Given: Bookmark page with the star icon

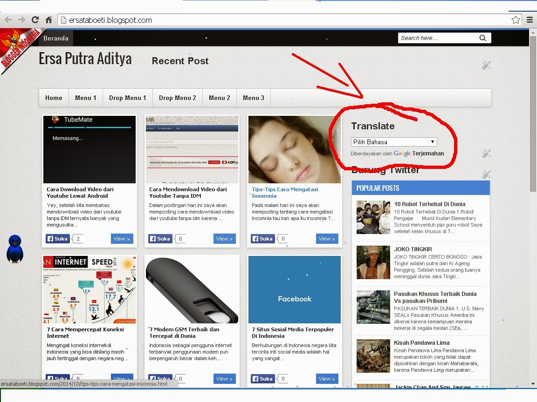Looking at the screenshot, I should (516, 20).
